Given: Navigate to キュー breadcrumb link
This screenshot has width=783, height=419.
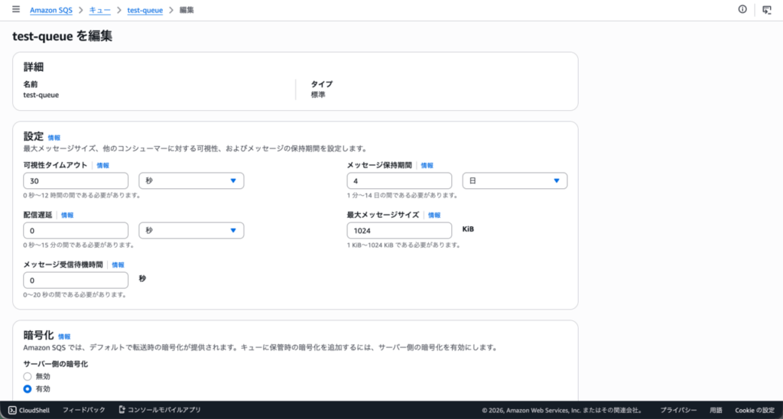Looking at the screenshot, I should point(100,10).
